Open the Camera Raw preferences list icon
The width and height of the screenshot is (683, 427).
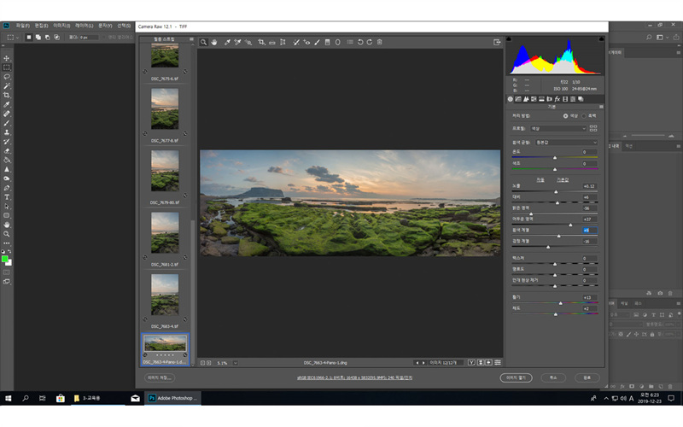pos(350,42)
